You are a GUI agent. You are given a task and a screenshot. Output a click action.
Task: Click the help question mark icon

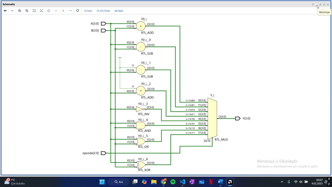tap(313, 4)
